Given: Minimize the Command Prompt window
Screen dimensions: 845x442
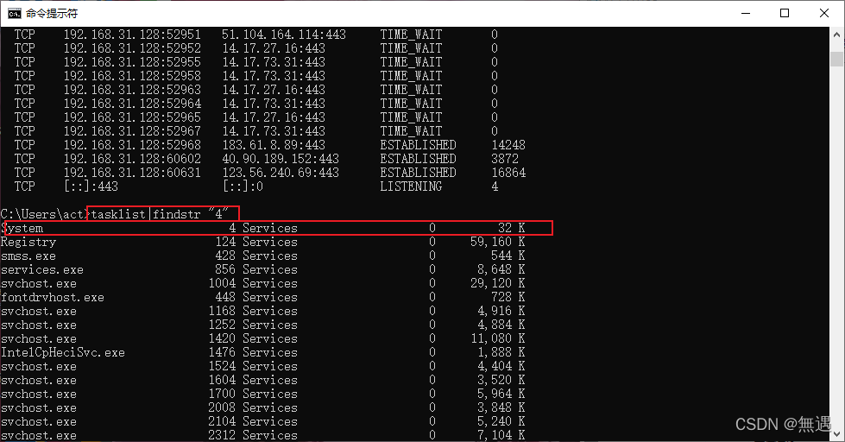Looking at the screenshot, I should (746, 13).
